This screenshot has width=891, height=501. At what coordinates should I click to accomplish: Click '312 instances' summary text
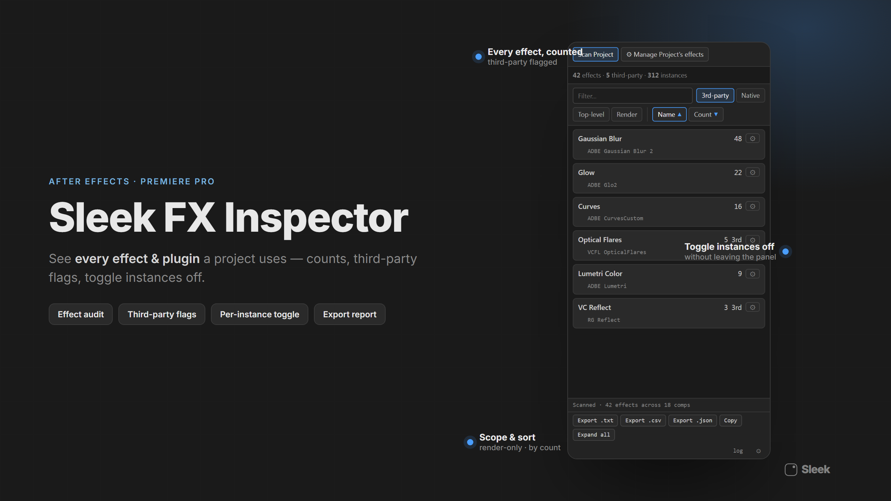(667, 75)
